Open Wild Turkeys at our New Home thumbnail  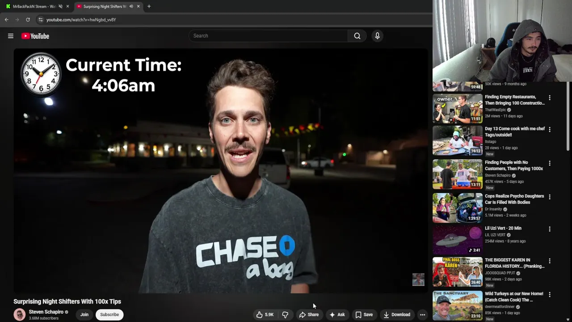coord(458,305)
